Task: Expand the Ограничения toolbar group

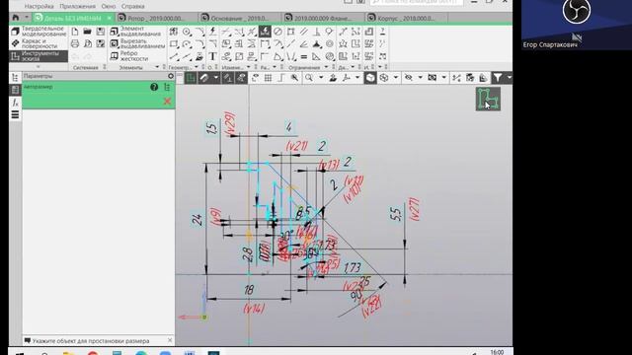Action: pyautogui.click(x=326, y=67)
